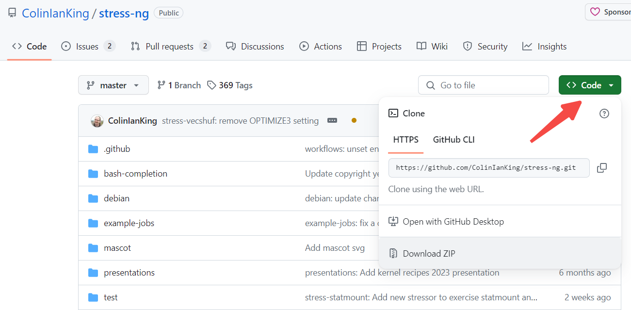Click the commit ellipsis details icon
This screenshot has height=310, width=631.
click(332, 120)
